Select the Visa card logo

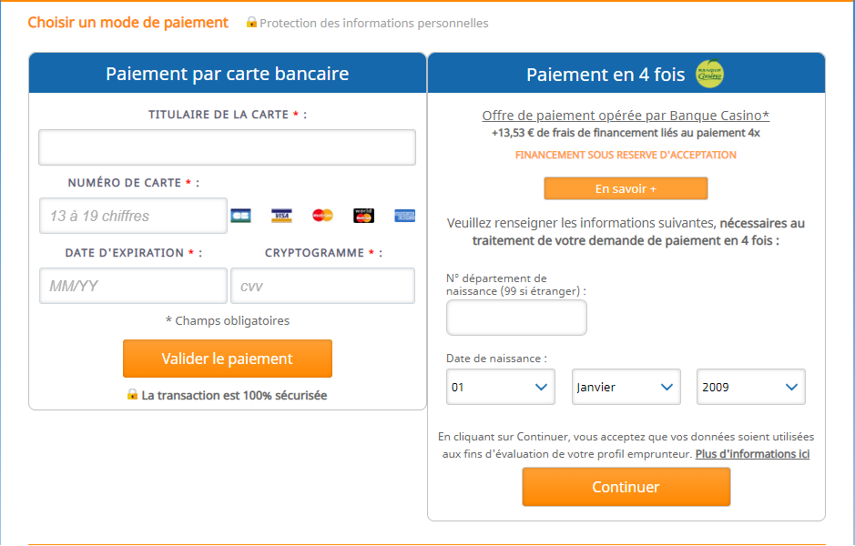[281, 216]
